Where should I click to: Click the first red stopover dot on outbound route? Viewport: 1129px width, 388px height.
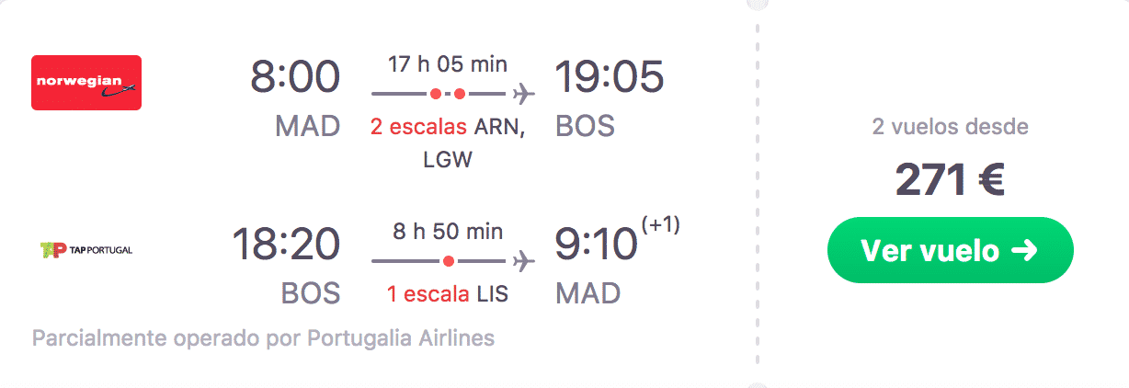click(x=436, y=94)
